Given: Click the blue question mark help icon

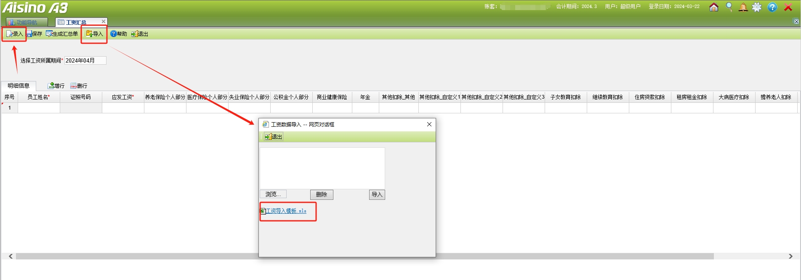Looking at the screenshot, I should click(772, 7).
